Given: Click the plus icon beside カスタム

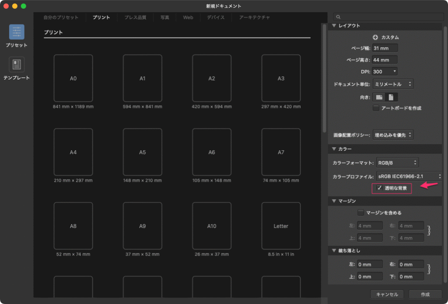Looking at the screenshot, I should coord(375,38).
